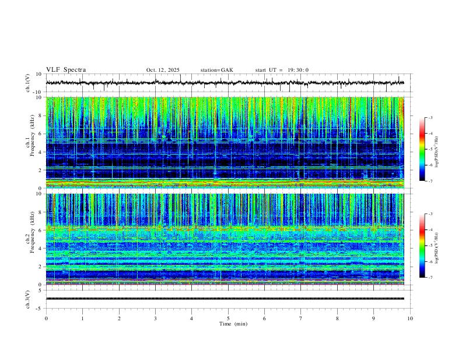Click the "5" tick on the ch.3(V) axis

[41, 290]
